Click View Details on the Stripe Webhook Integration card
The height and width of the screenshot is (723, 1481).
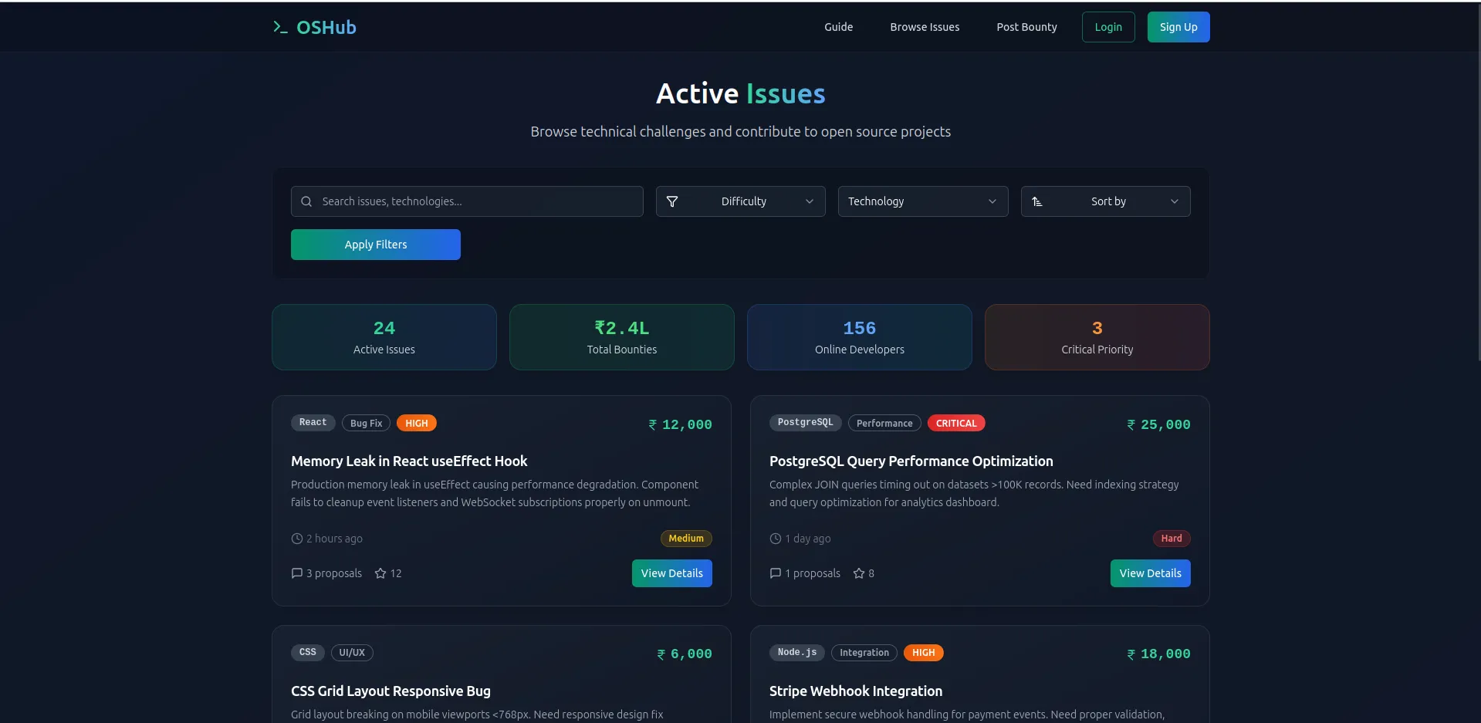coord(1150,719)
